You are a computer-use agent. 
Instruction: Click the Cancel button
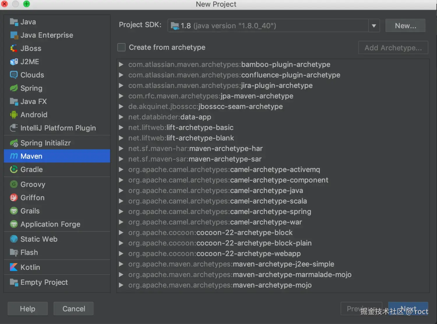[x=74, y=309]
